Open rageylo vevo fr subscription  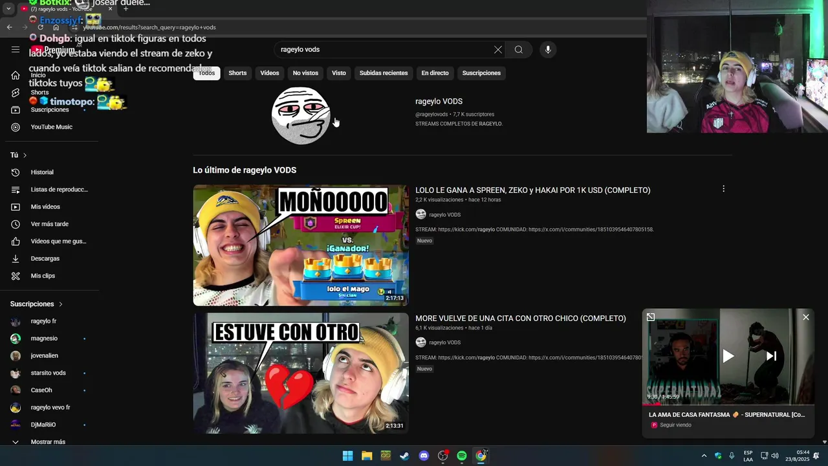49,408
